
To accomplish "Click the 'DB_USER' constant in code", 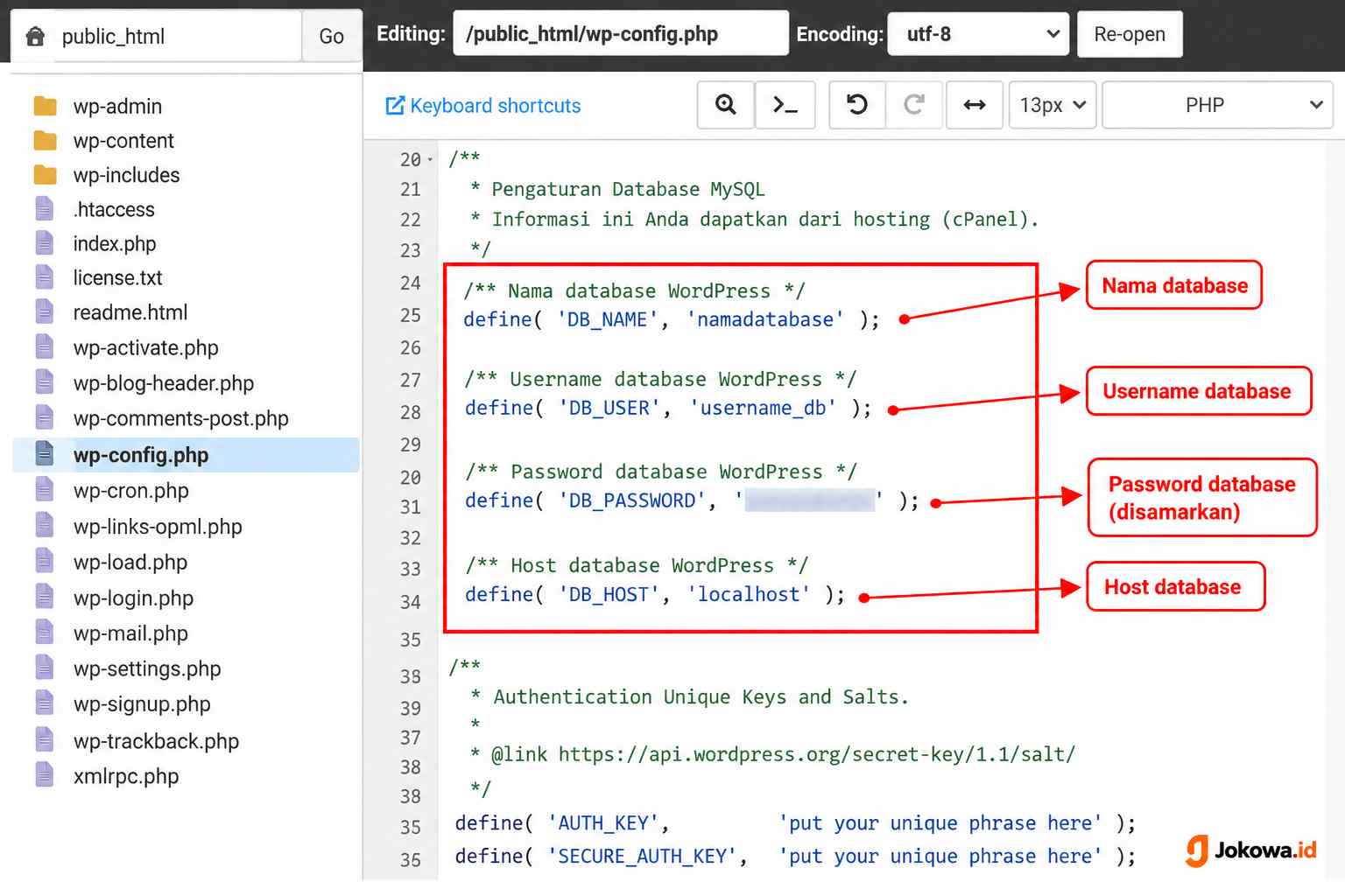I will 610,408.
